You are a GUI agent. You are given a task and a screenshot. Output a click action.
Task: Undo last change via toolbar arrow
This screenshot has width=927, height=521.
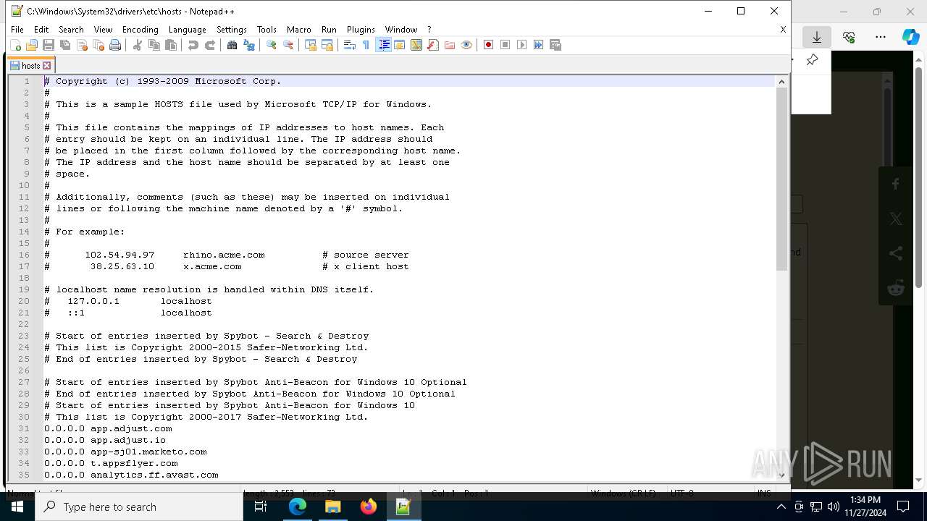coord(193,45)
